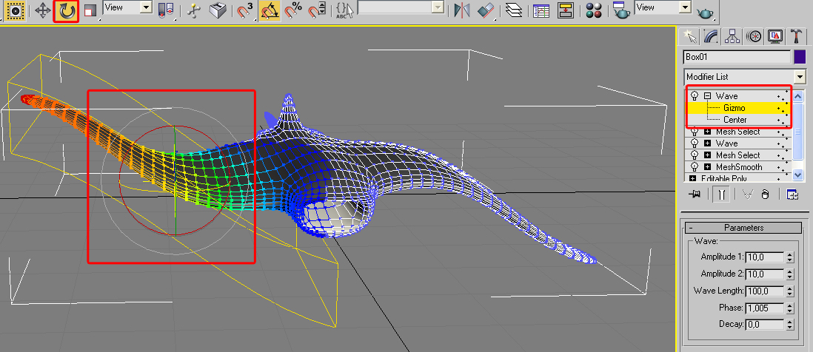Toggle the lightbulb of the top Wave modifier
Viewport: 813px width, 352px height.
pos(695,96)
